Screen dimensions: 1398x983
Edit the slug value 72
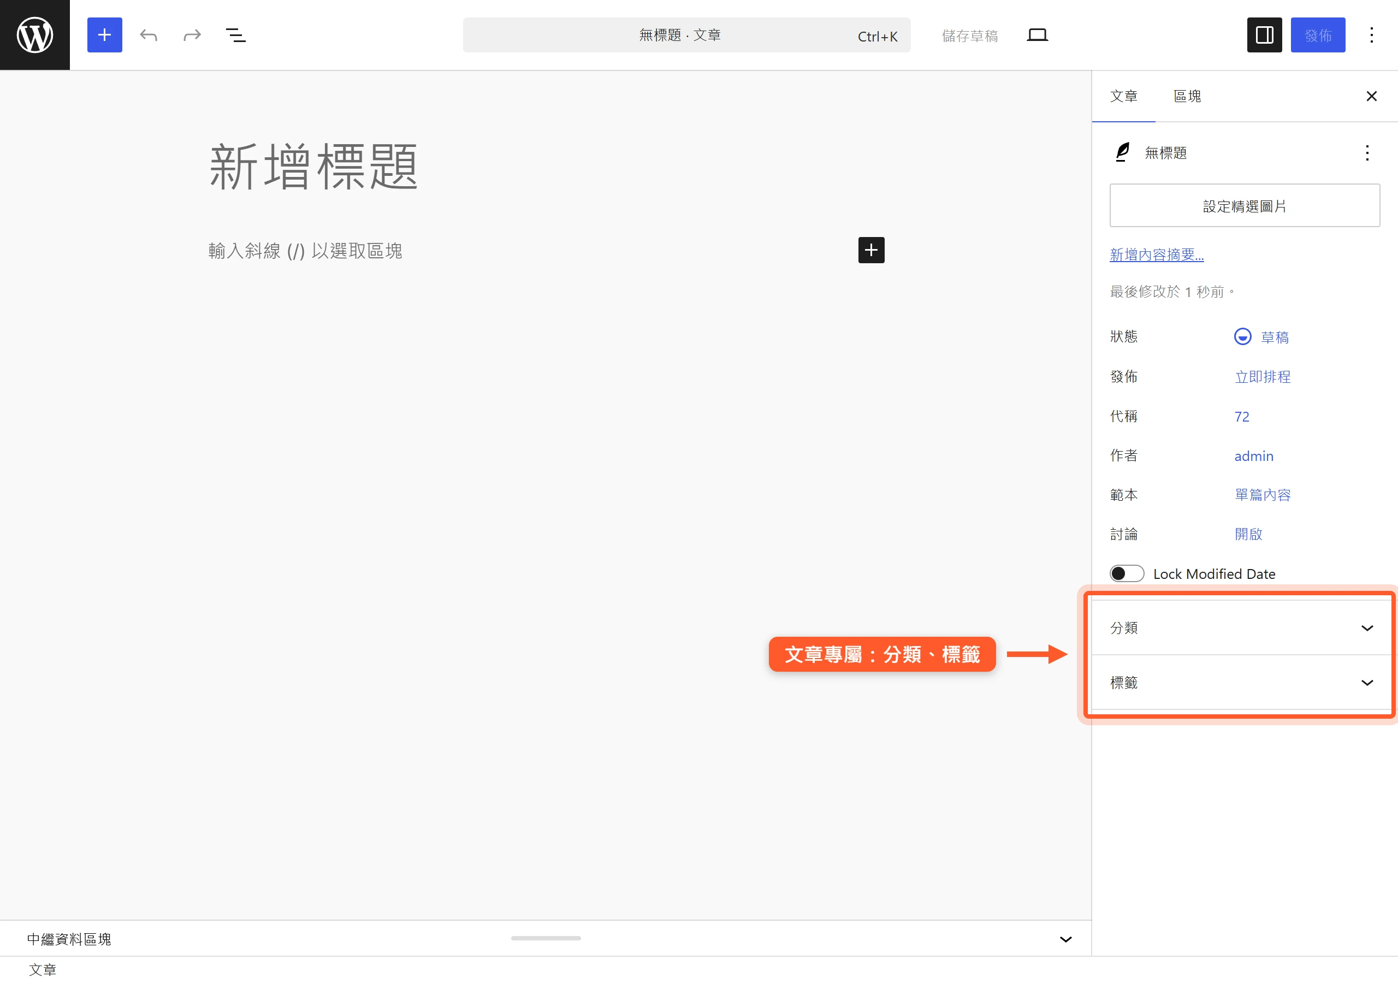pyautogui.click(x=1241, y=417)
